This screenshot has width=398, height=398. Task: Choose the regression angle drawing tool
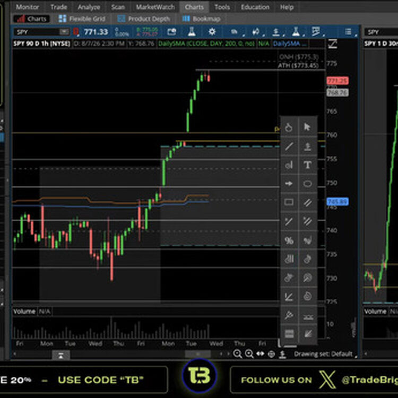(289, 296)
